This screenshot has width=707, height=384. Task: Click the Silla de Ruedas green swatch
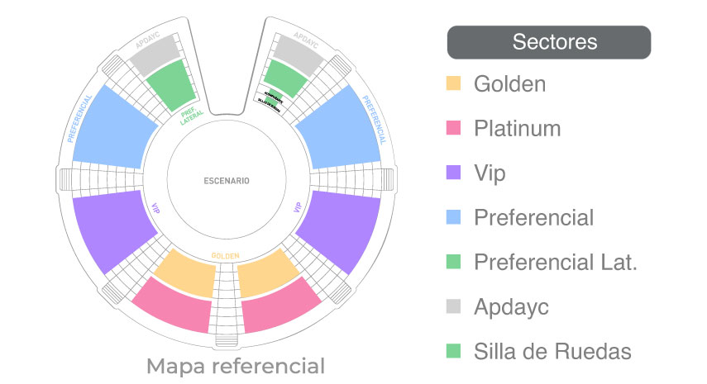click(x=453, y=351)
